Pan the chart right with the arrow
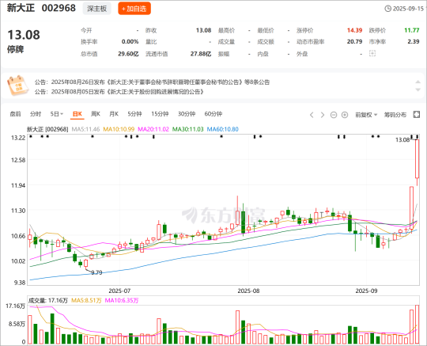The height and width of the screenshot is (346, 427). point(323,115)
